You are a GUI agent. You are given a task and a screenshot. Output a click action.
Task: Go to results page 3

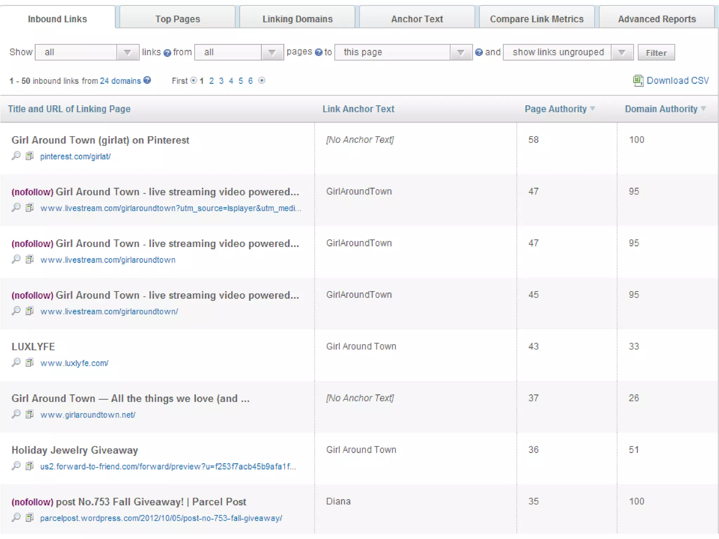(221, 81)
